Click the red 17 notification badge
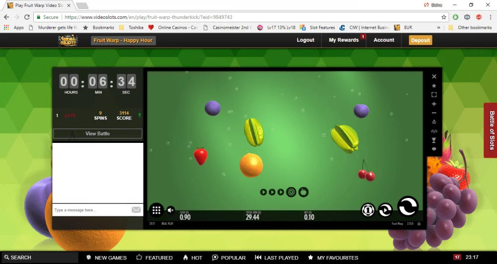The width and height of the screenshot is (497, 264). pos(457,257)
